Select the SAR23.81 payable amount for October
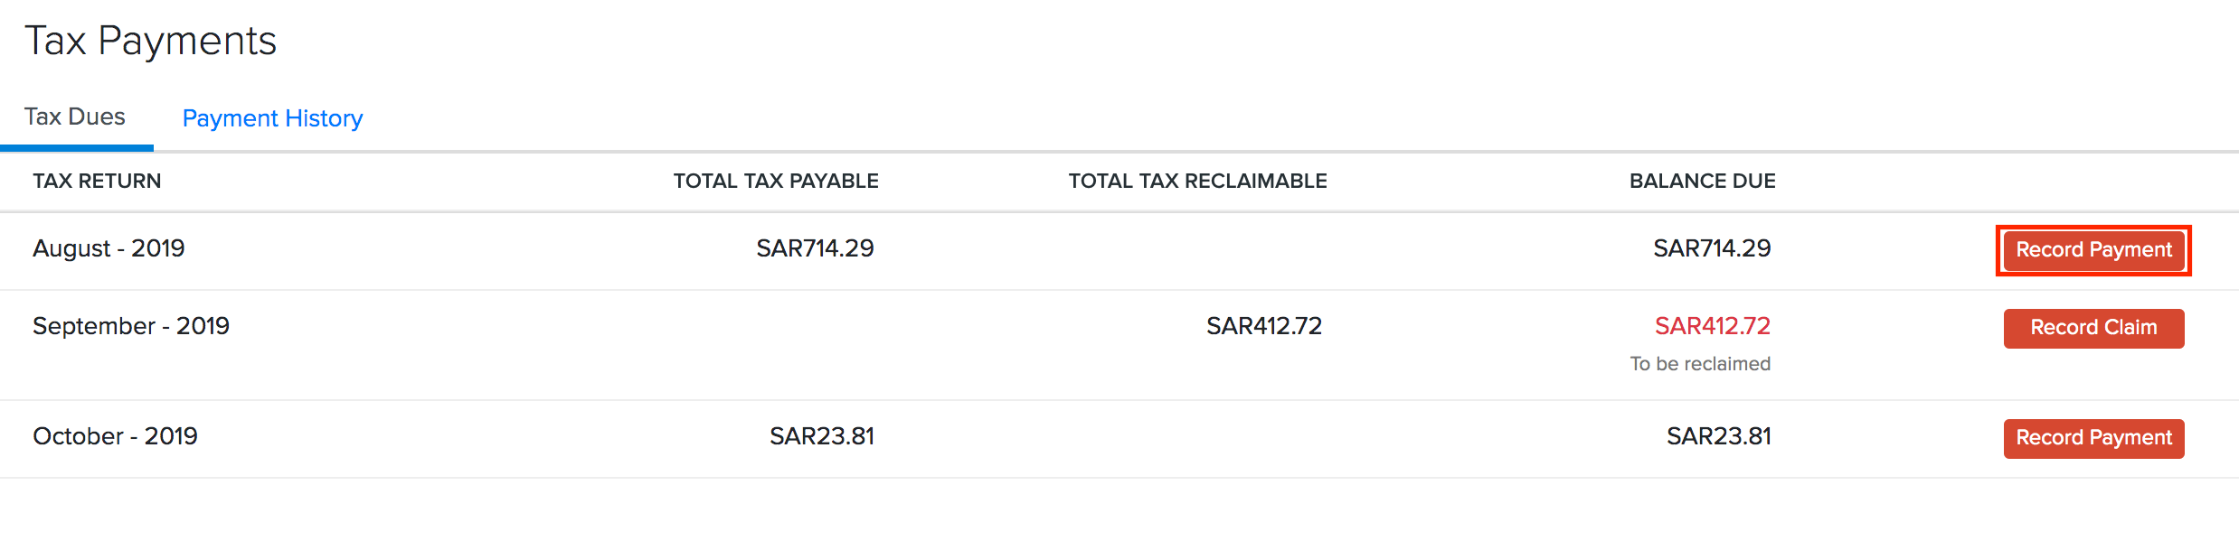The image size is (2239, 560). [x=819, y=437]
